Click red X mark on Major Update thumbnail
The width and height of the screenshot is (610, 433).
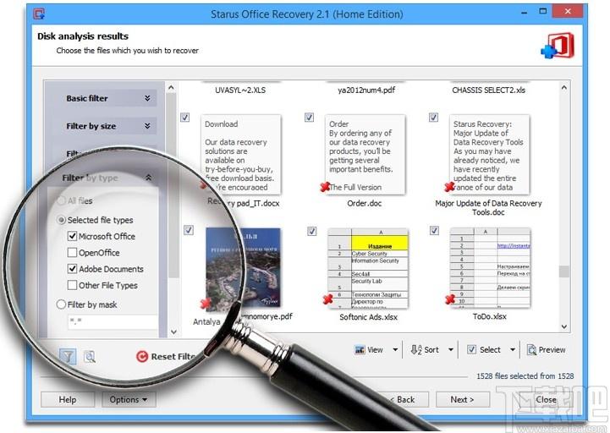point(449,187)
